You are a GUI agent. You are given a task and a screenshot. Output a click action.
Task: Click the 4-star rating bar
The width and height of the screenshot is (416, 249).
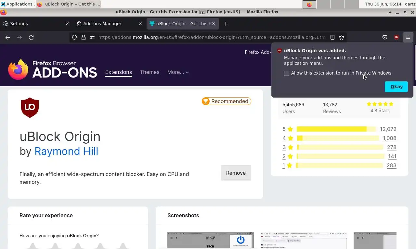[x=338, y=138]
